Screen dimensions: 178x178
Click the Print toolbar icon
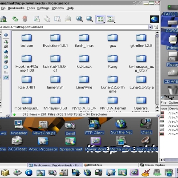point(68,19)
